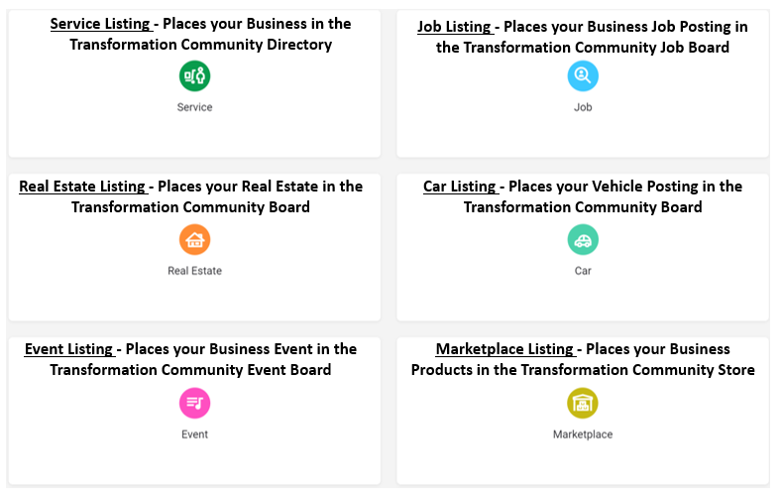The image size is (782, 503).
Task: Select the yellow Marketplace store icon
Action: click(583, 403)
